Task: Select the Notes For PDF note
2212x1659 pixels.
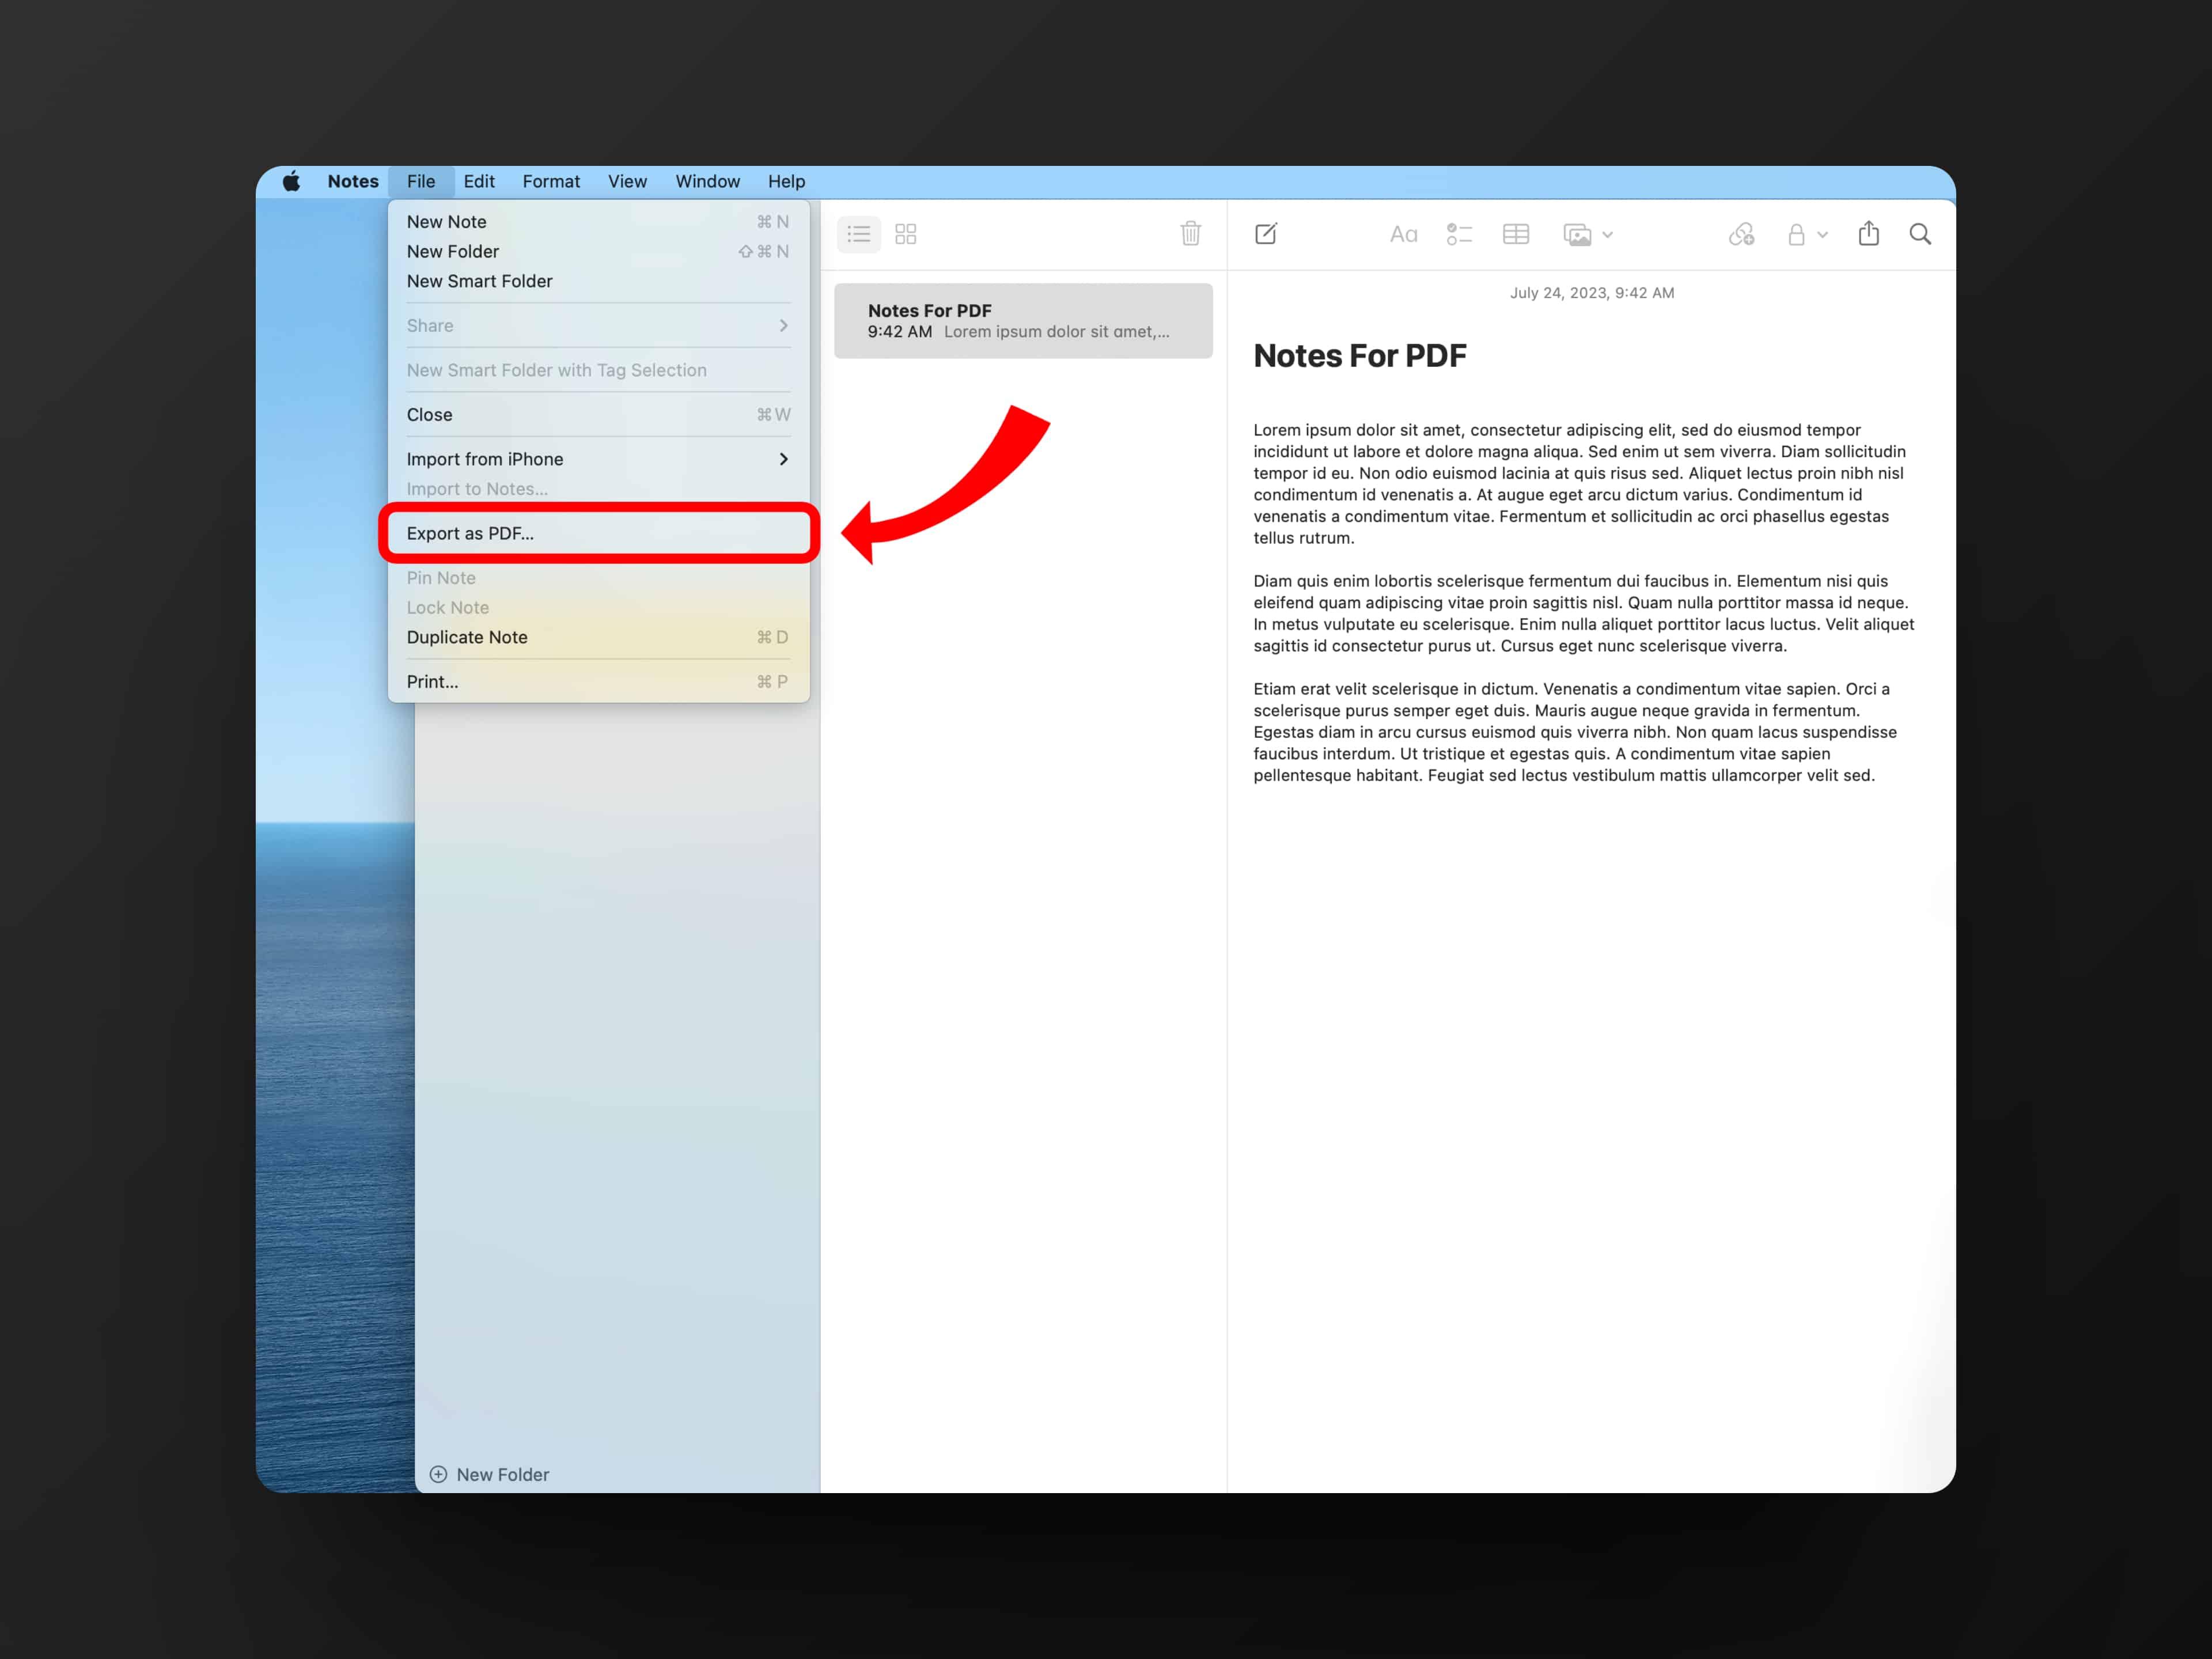Action: [1022, 320]
